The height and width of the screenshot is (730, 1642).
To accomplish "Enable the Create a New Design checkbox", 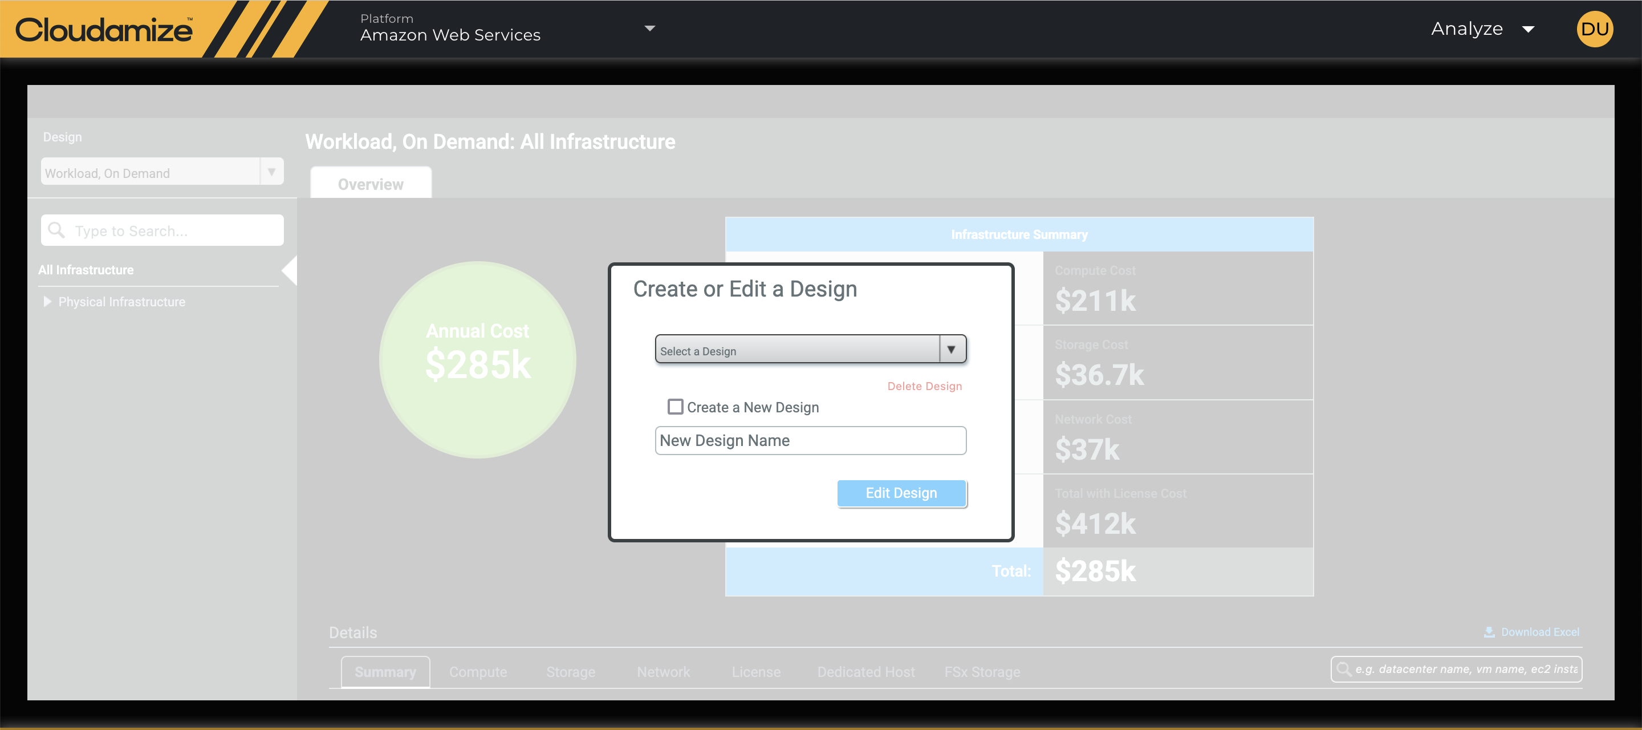I will click(x=675, y=407).
